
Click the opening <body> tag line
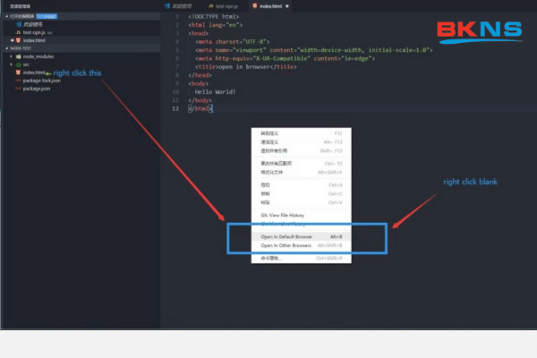pyautogui.click(x=199, y=83)
